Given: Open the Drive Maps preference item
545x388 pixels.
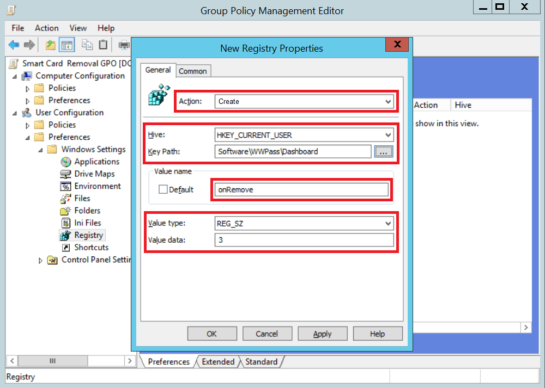Looking at the screenshot, I should pos(95,174).
